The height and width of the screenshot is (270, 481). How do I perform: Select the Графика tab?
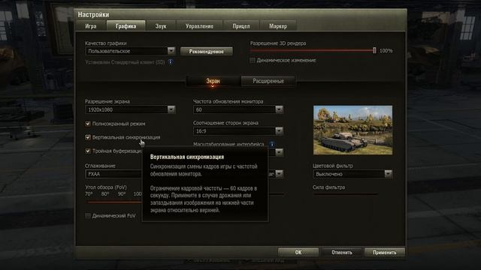126,26
